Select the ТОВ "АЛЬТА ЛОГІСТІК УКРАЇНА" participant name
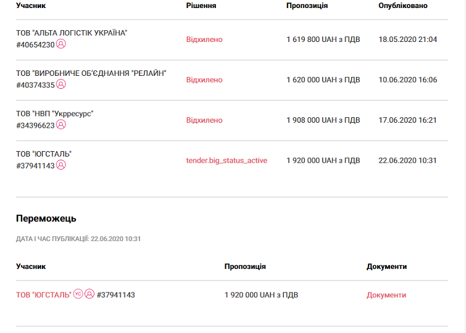The width and height of the screenshot is (466, 333). pos(72,33)
